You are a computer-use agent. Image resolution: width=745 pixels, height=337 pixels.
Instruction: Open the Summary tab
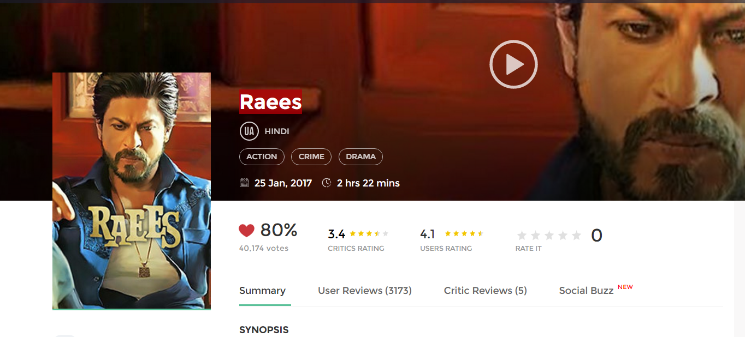tap(262, 291)
